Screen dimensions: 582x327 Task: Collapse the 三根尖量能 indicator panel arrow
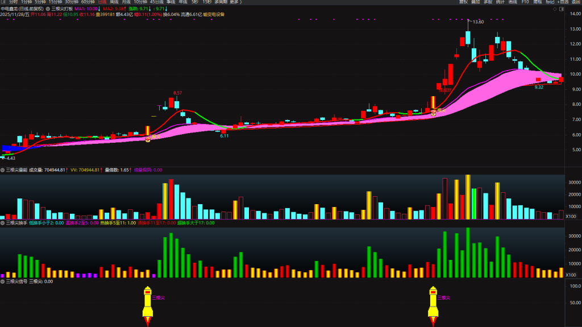point(3,169)
